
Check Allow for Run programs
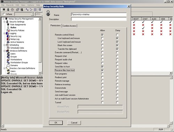click(x=102, y=74)
